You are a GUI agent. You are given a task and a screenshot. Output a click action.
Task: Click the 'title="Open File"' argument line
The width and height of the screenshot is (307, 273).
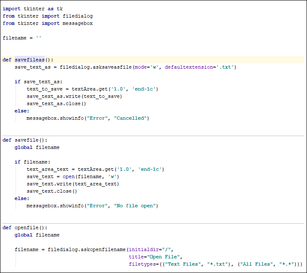tap(156, 257)
